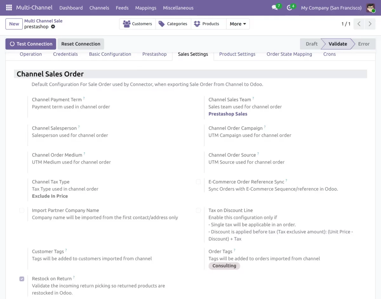The width and height of the screenshot is (381, 299).
Task: Toggle Import Partner Company Name checkbox
Action: pyautogui.click(x=22, y=210)
